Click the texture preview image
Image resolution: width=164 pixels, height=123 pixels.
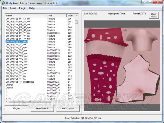point(122,66)
